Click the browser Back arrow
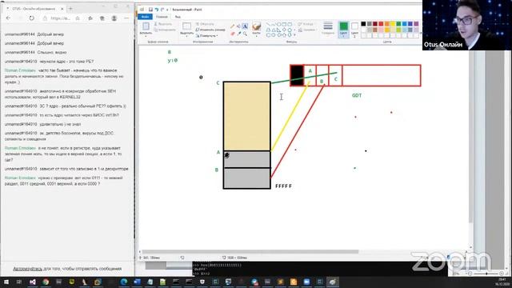 9,18
